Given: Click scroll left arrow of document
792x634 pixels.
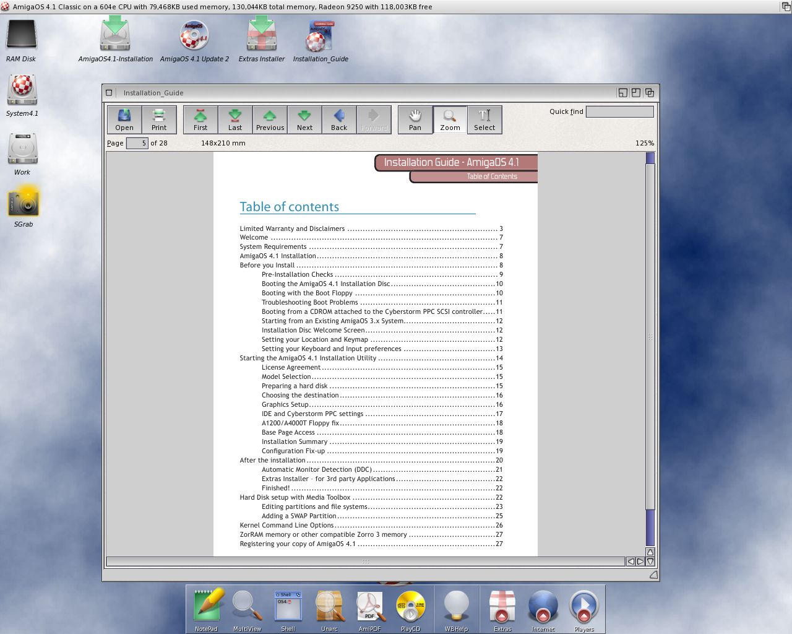Looking at the screenshot, I should click(631, 562).
